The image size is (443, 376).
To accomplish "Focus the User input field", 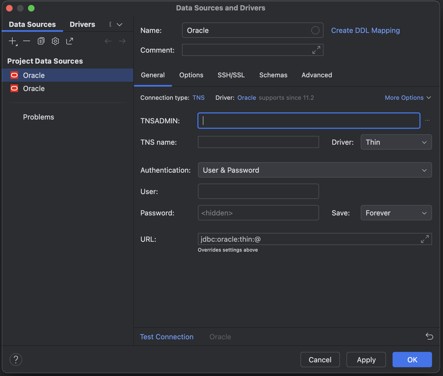I will click(258, 191).
